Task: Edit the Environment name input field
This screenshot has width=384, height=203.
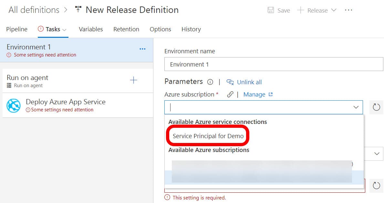Action: click(274, 64)
